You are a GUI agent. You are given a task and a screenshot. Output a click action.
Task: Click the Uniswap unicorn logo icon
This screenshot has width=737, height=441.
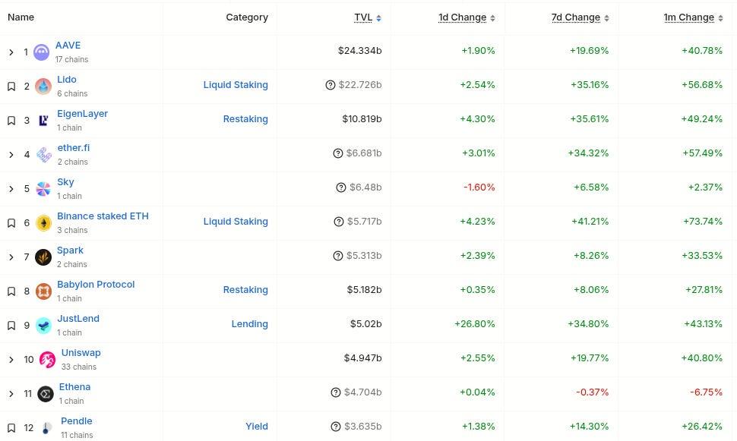point(47,359)
